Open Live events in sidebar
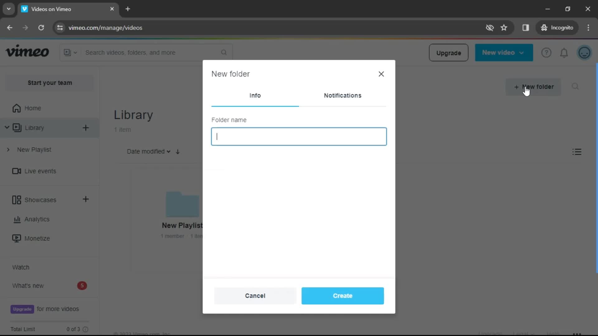The image size is (598, 336). tap(40, 171)
